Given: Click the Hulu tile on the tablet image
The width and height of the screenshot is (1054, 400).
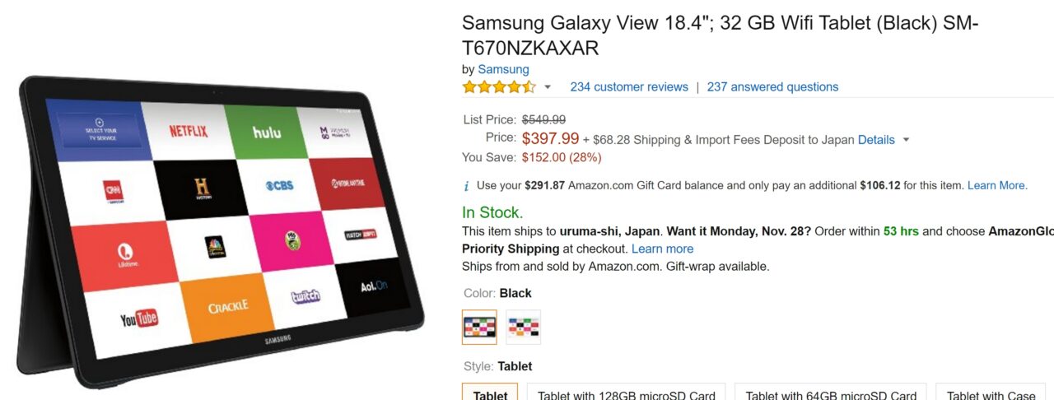Looking at the screenshot, I should pos(267,132).
